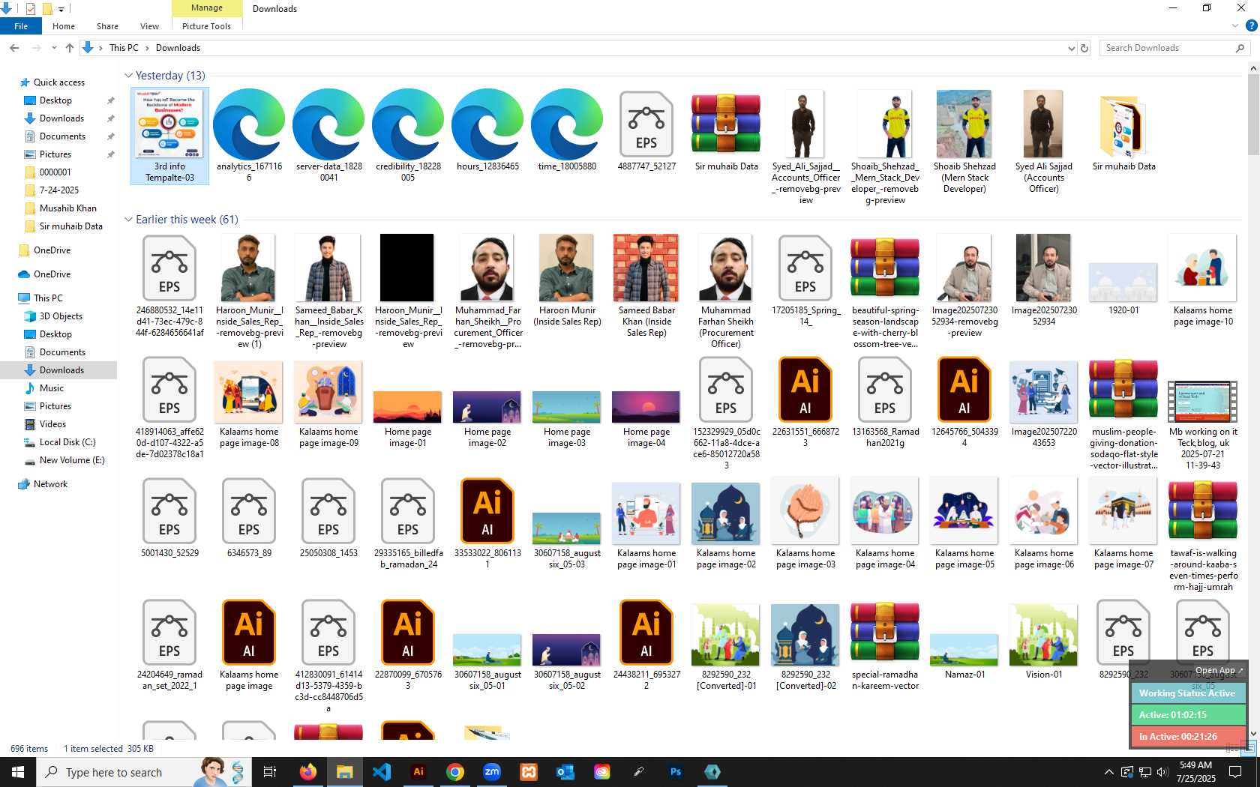This screenshot has height=787, width=1260.
Task: Show hidden system tray icons
Action: tap(1108, 772)
